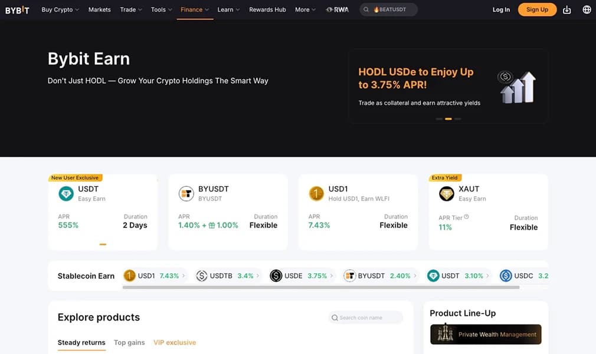Expand the Tools dropdown
The height and width of the screenshot is (354, 596).
coord(161,9)
